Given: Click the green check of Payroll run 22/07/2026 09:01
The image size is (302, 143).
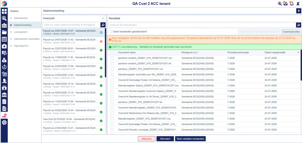Looking at the screenshot, I should coord(101,50).
